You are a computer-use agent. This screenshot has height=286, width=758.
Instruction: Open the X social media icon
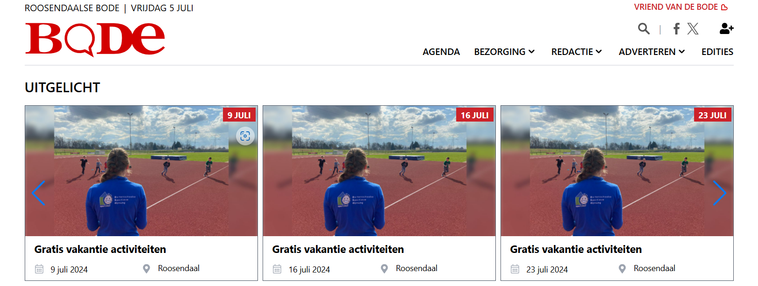click(x=693, y=29)
